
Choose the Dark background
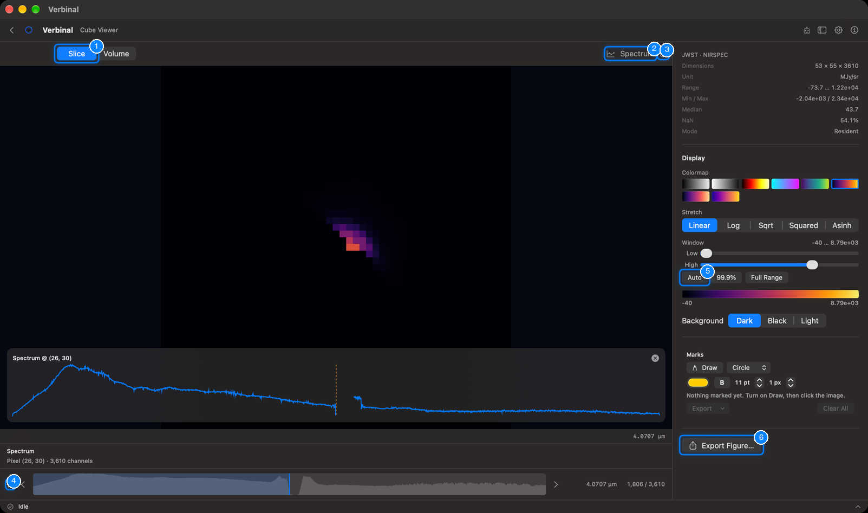[x=745, y=321]
